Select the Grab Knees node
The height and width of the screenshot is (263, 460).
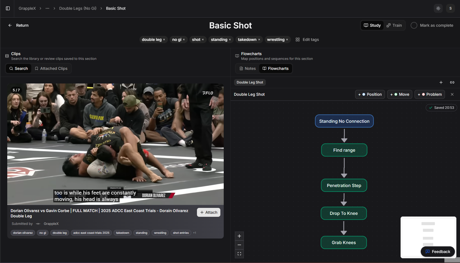344,242
